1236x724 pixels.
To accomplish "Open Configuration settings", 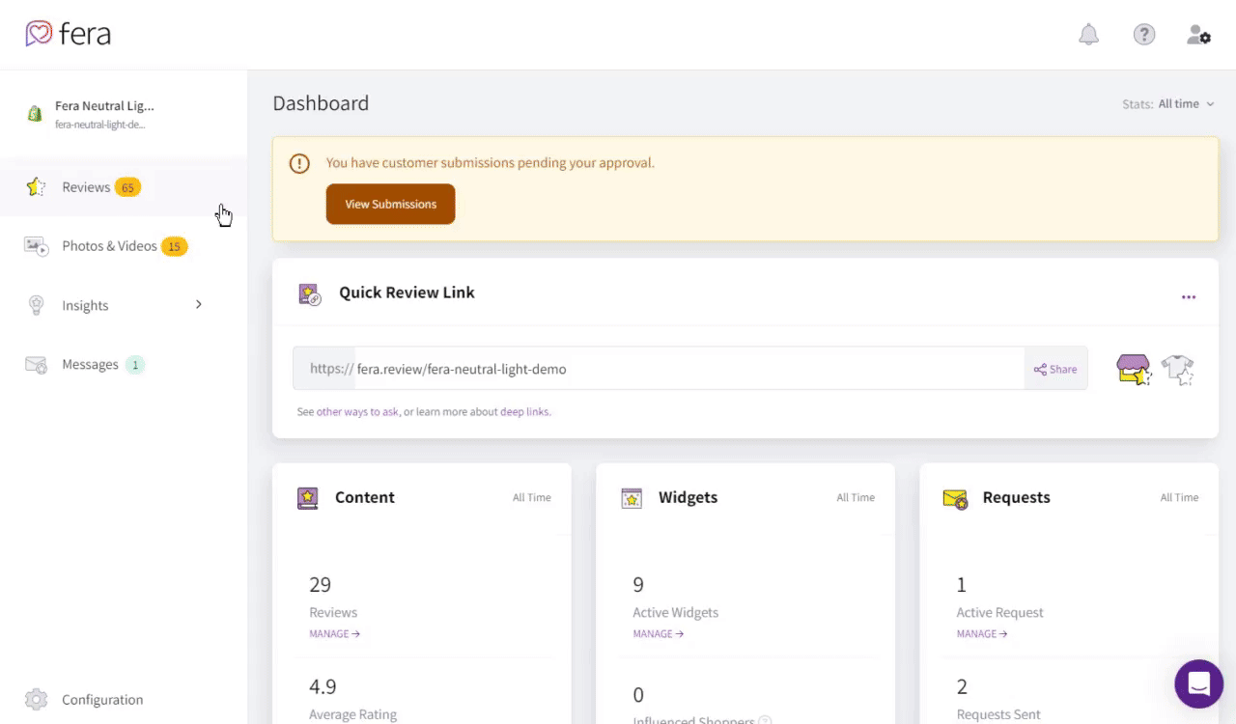I will [x=101, y=700].
